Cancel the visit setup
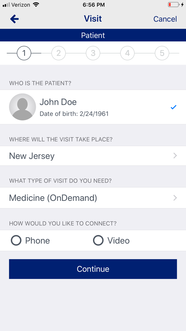The height and width of the screenshot is (331, 186). click(x=165, y=19)
